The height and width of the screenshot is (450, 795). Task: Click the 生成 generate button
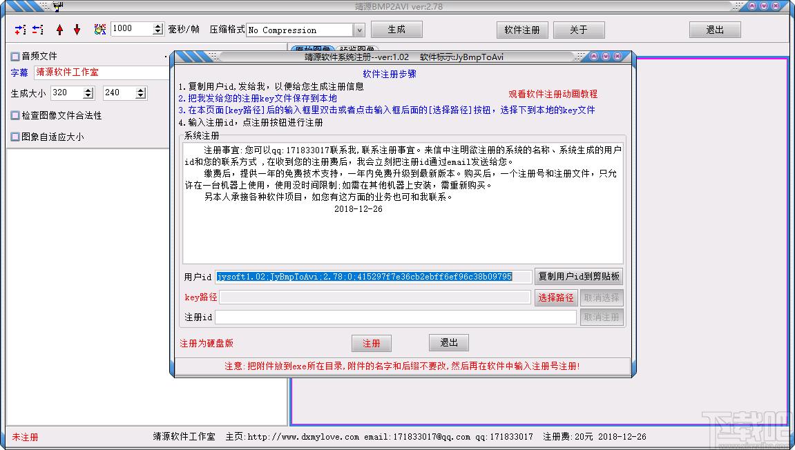pyautogui.click(x=396, y=30)
